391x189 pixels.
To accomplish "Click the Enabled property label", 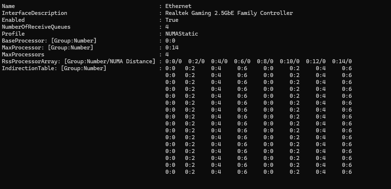I will [13, 20].
